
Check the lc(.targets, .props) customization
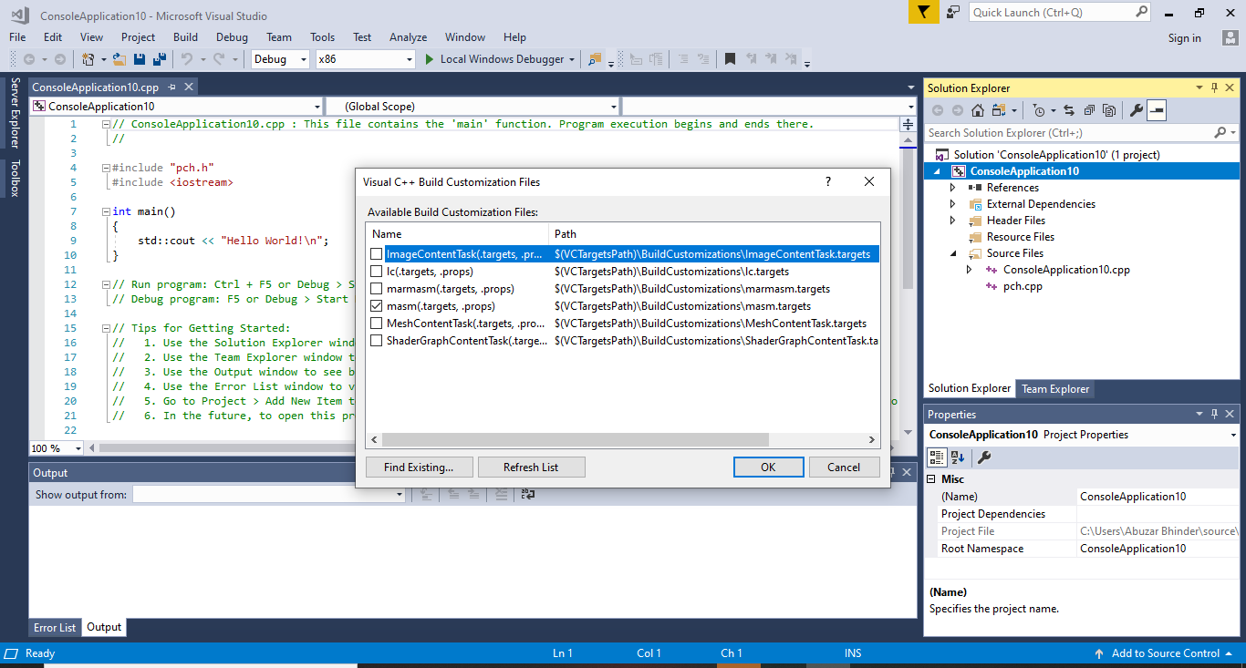point(377,271)
